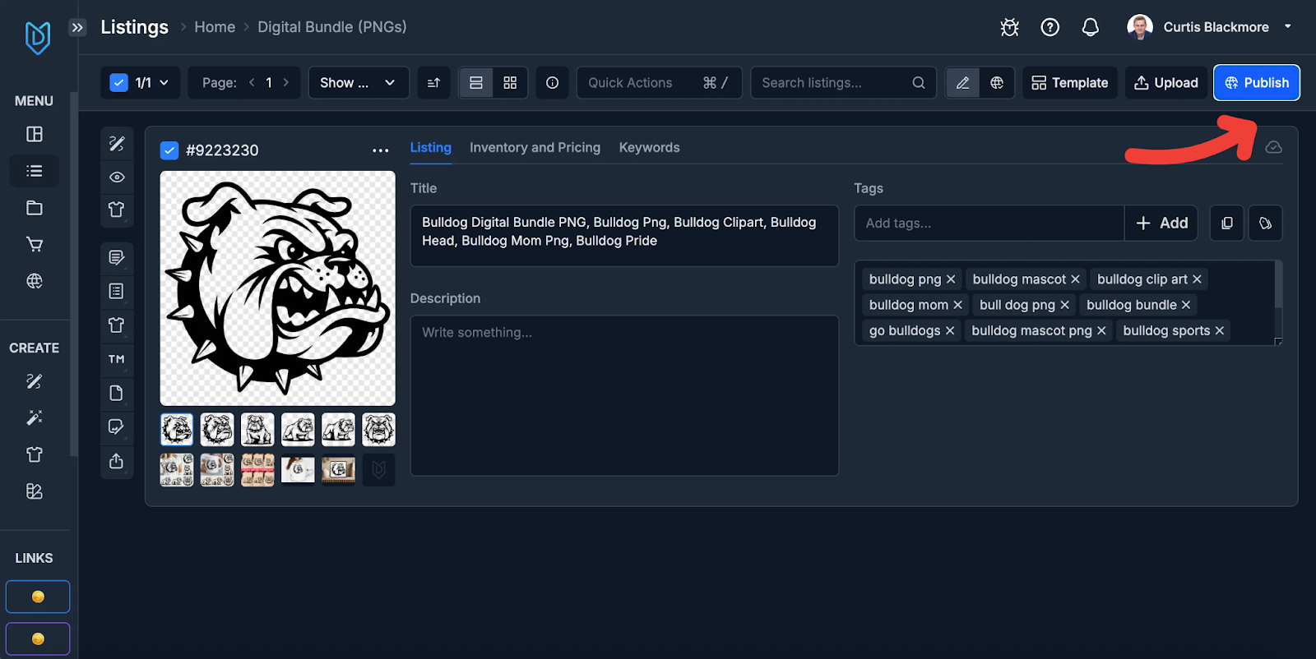Remove the 'bulldog png' tag
1316x659 pixels.
coord(951,279)
